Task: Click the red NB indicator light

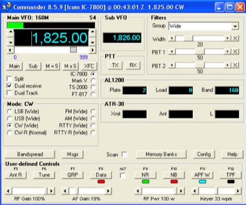Action: click(x=174, y=181)
